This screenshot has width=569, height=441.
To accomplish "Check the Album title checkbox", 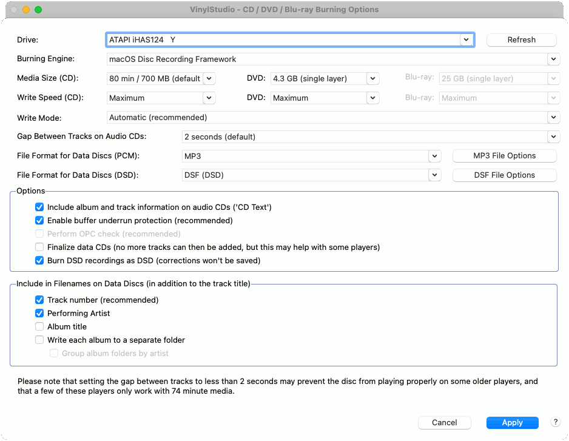I will pyautogui.click(x=39, y=326).
